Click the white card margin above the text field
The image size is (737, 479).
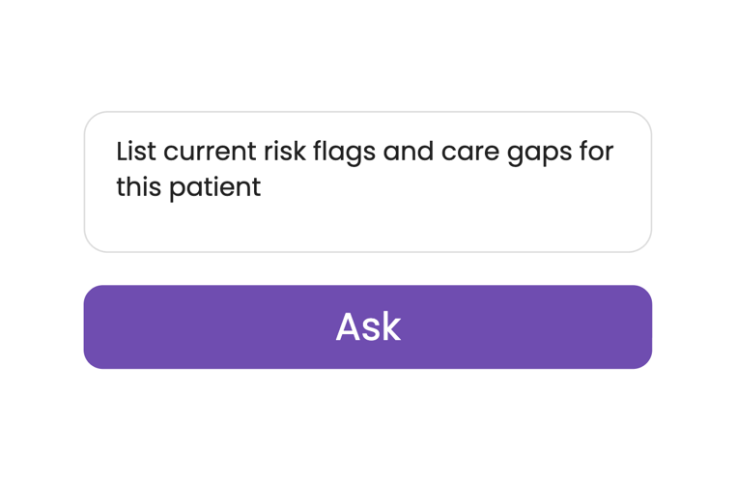pos(367,88)
